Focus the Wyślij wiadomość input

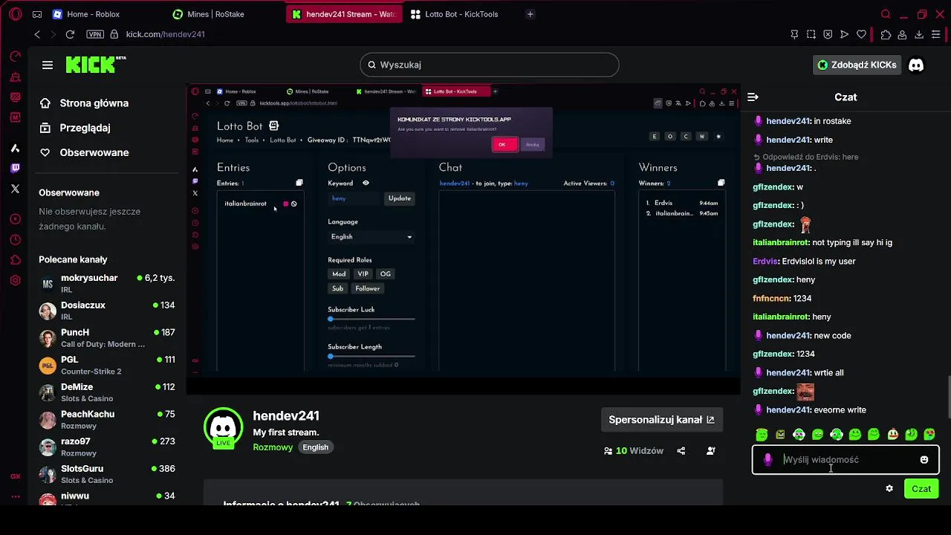[845, 460]
